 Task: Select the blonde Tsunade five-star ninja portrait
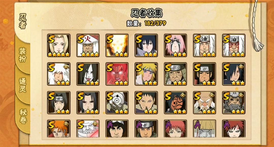[x=59, y=45]
